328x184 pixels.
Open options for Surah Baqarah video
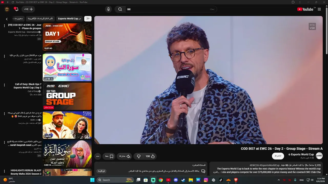pos(4,142)
